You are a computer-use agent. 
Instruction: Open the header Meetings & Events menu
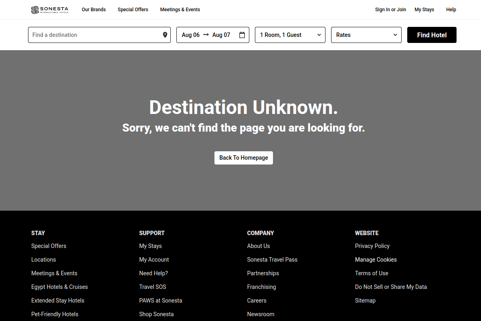[180, 10]
